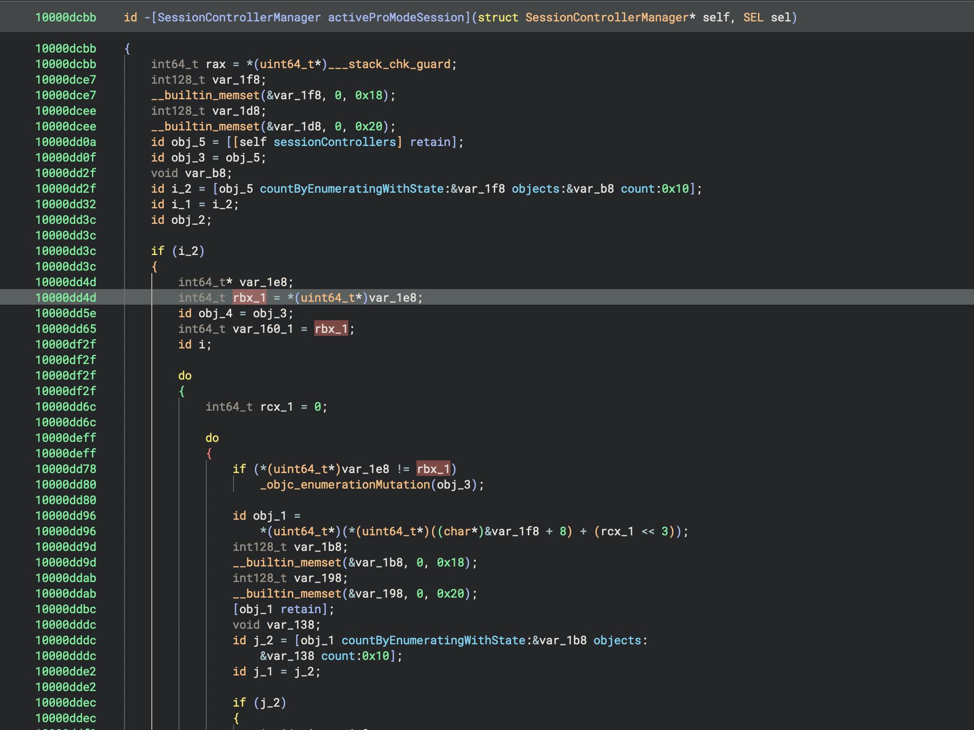Click the ___stack_chk_guard symbol

pos(390,64)
